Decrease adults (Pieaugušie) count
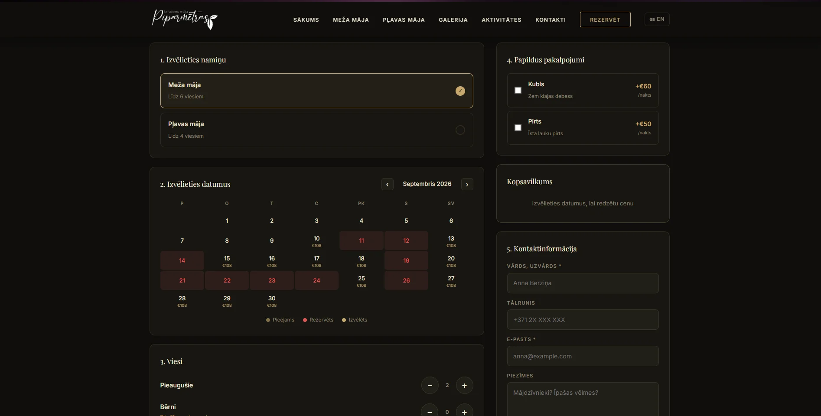Viewport: 821px width, 416px height. pos(430,385)
